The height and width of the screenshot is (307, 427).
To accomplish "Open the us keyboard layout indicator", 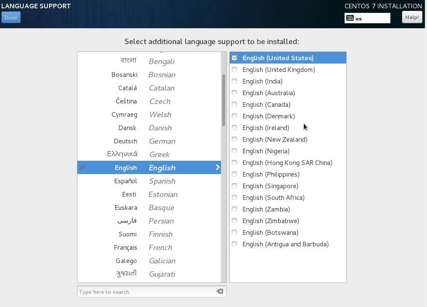I will point(367,18).
